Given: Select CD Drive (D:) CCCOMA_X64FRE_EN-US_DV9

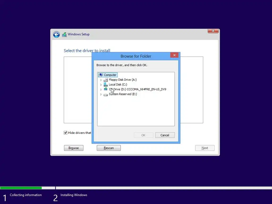Looking at the screenshot, I should pyautogui.click(x=137, y=89).
